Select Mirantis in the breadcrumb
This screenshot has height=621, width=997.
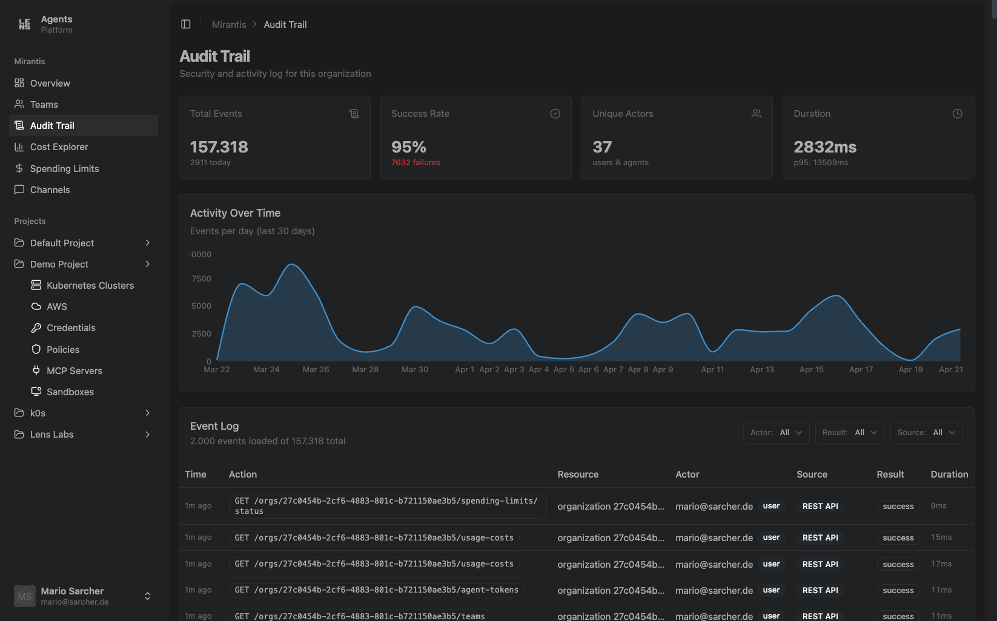pyautogui.click(x=229, y=24)
